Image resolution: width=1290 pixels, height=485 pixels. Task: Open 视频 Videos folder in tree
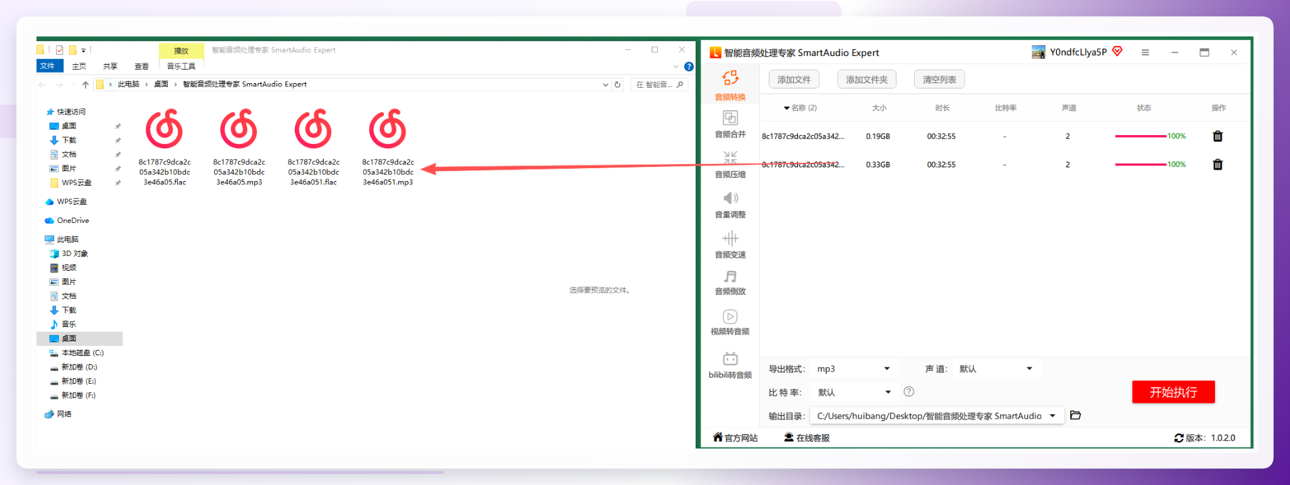(x=64, y=267)
